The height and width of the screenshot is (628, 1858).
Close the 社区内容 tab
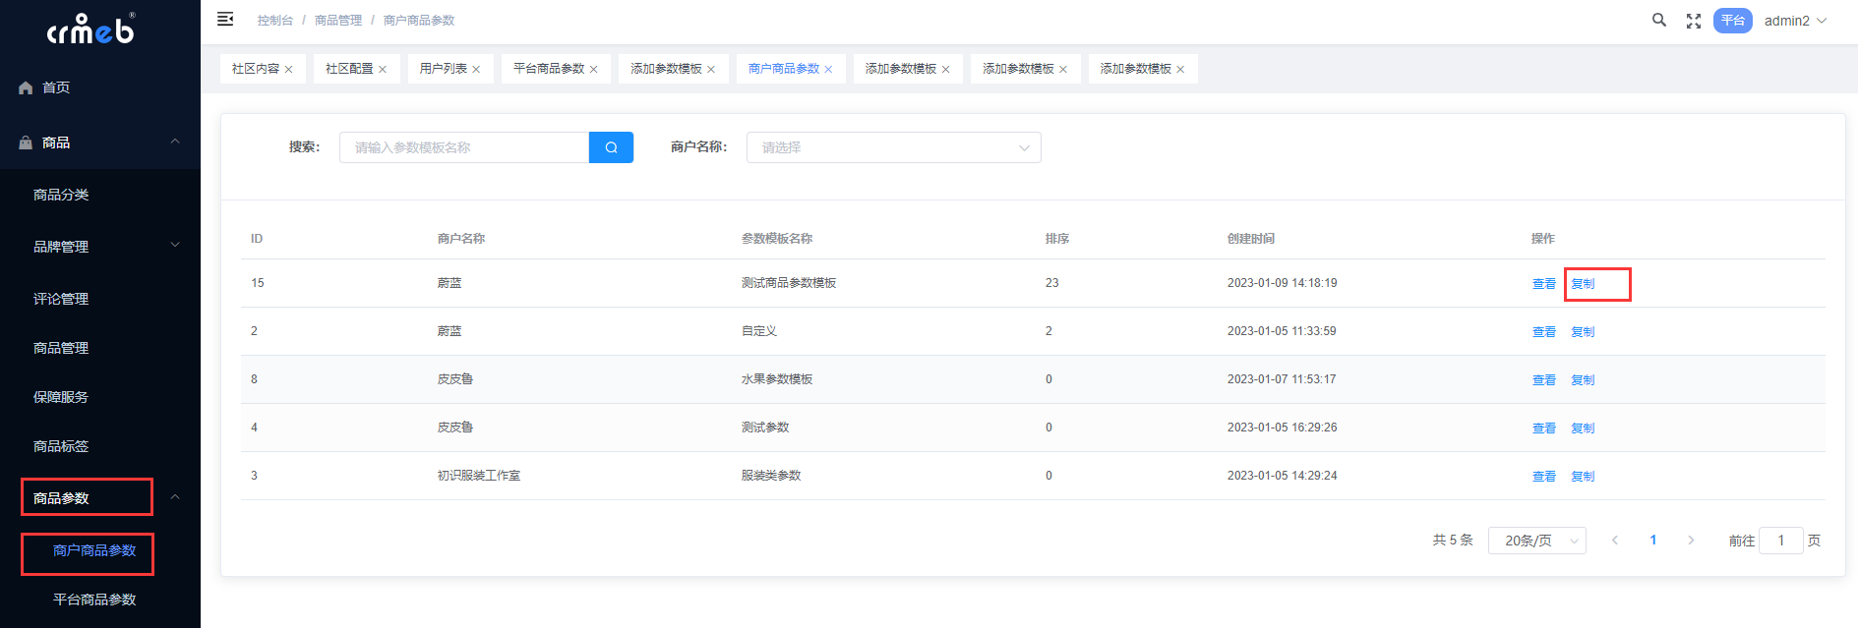(289, 70)
